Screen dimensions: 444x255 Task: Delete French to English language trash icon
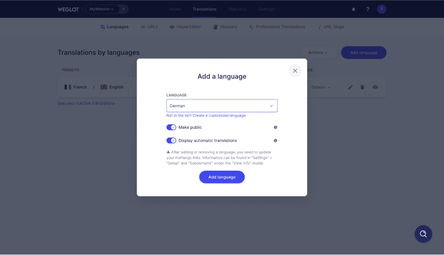tap(362, 87)
